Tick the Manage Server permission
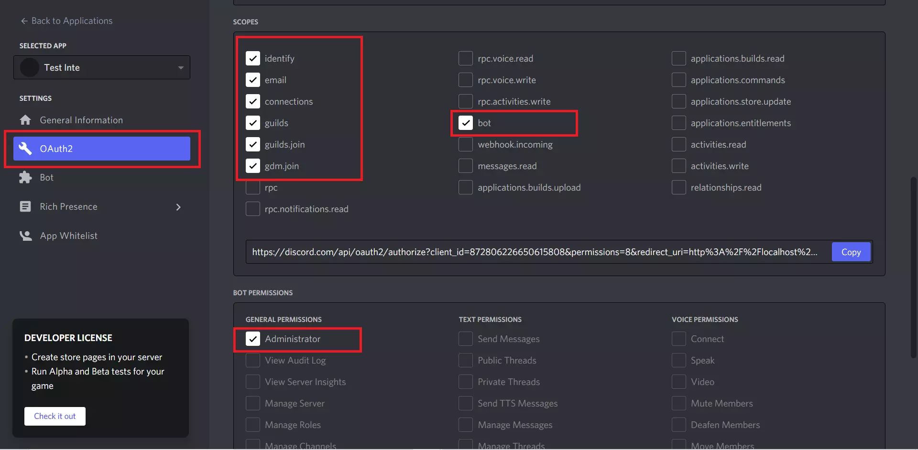This screenshot has height=450, width=918. coord(253,403)
